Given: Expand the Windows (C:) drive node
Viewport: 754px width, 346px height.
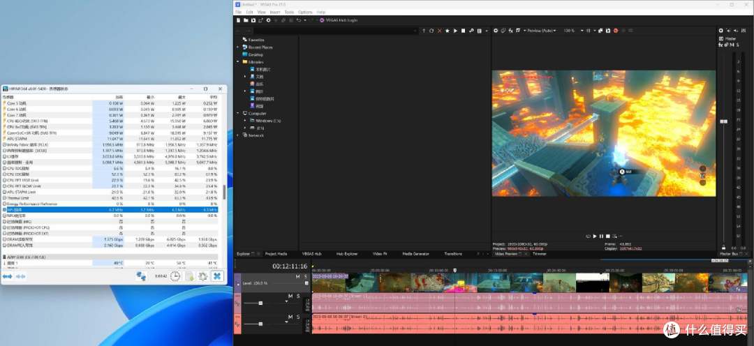Looking at the screenshot, I should [245, 121].
